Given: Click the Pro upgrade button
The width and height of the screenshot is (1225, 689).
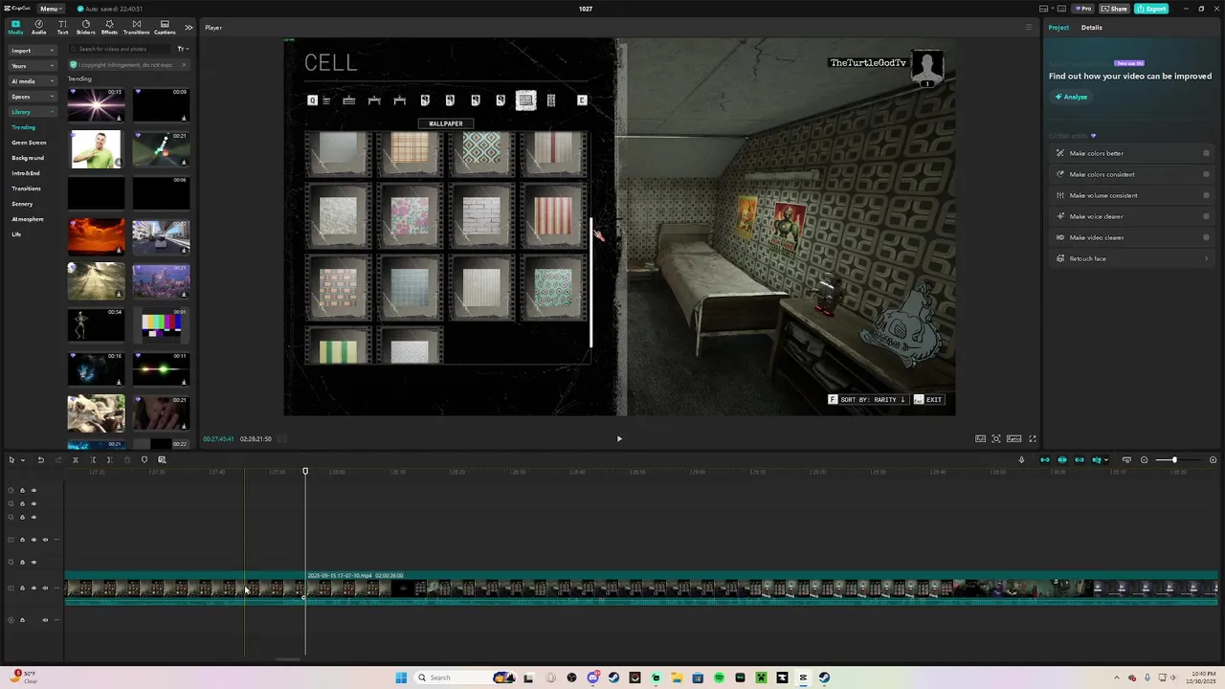Looking at the screenshot, I should pyautogui.click(x=1083, y=9).
